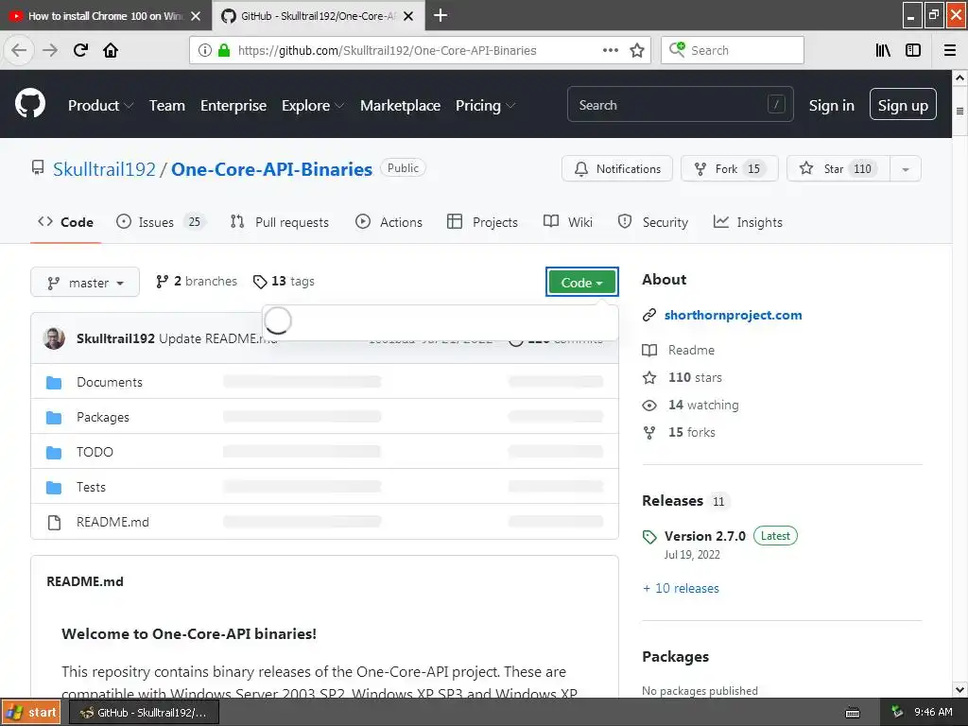Open the Windows start menu

point(31,713)
